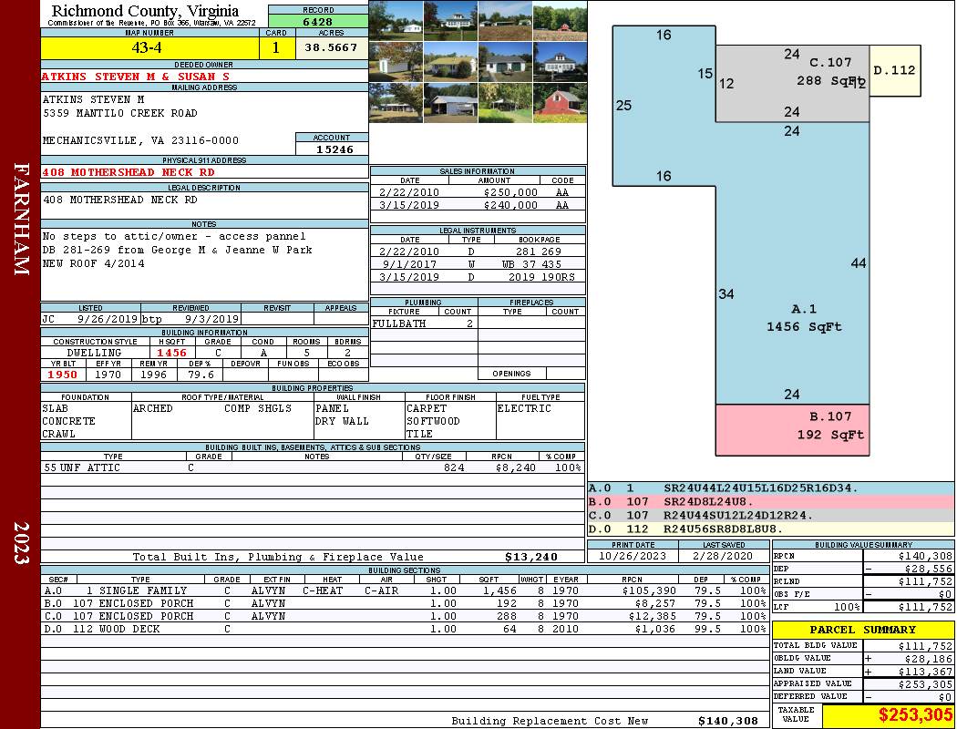This screenshot has height=729, width=957.
Task: Select the D.112 deck box in sketch
Action: point(894,71)
